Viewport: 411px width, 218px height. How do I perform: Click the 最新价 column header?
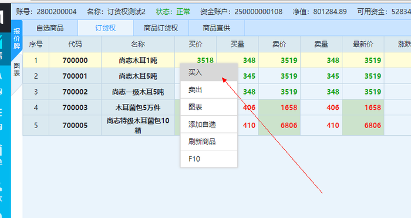click(x=363, y=44)
